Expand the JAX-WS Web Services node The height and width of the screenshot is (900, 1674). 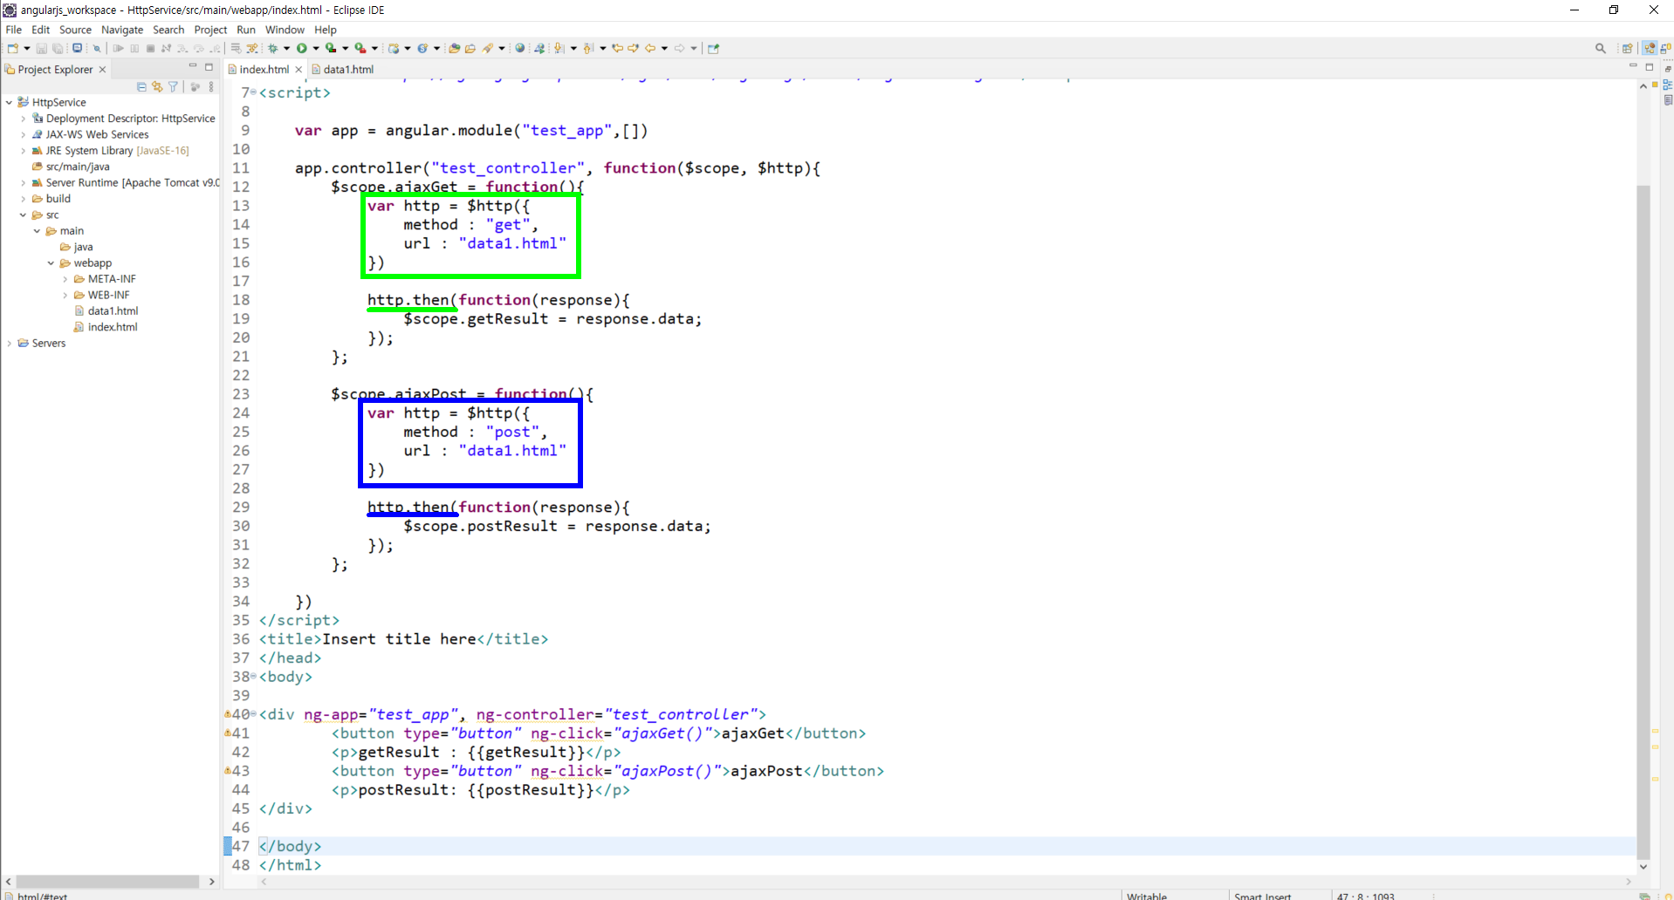click(x=24, y=135)
